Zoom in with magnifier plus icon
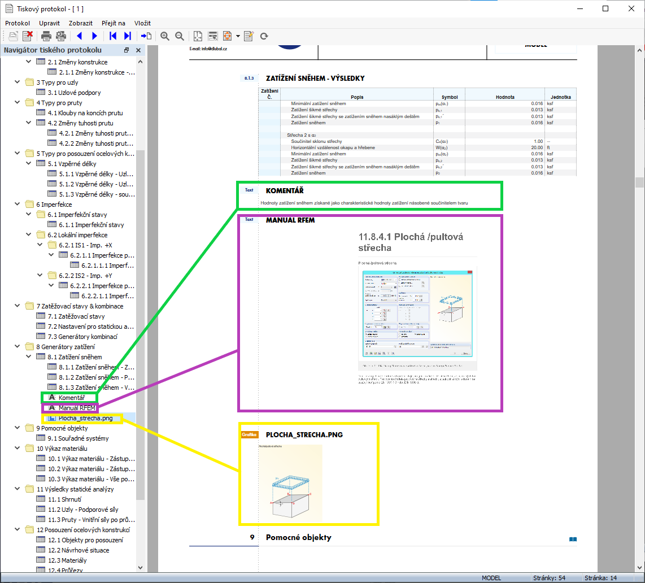Viewport: 645px width, 583px height. 165,36
